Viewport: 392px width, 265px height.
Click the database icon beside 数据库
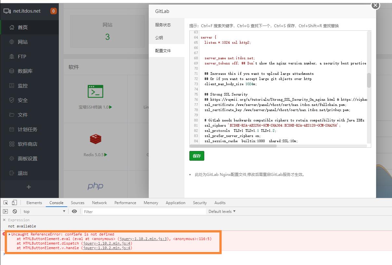tap(12, 71)
